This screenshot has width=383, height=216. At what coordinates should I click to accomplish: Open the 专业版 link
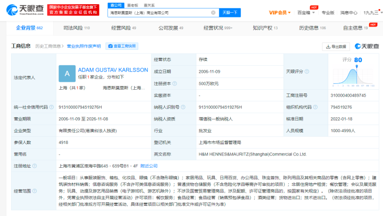328,13
